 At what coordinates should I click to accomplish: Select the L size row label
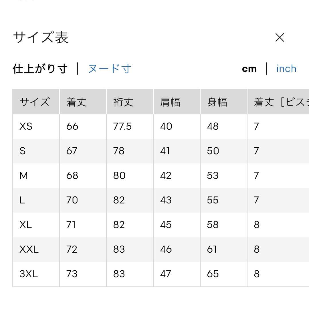[22, 200]
